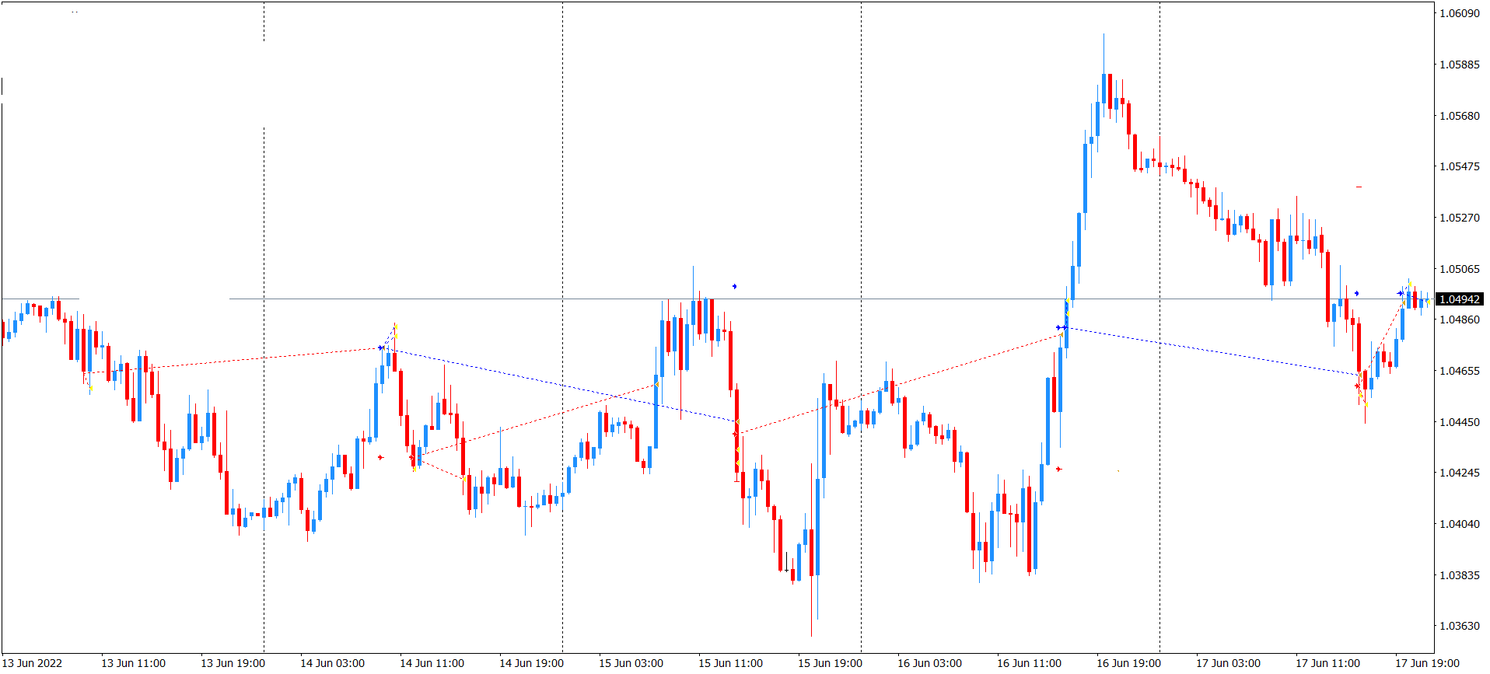Click the "17 Jun 19:00" time axis label
The width and height of the screenshot is (1490, 674).
[1427, 663]
